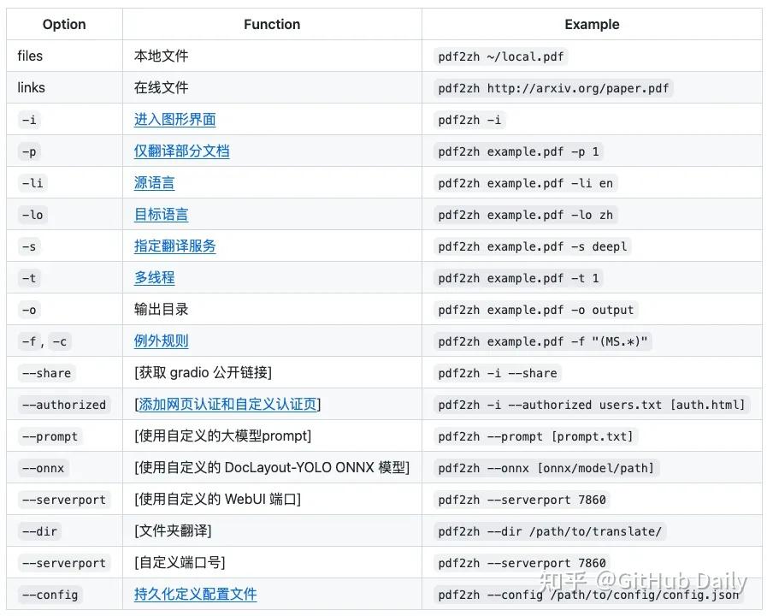Open the 多线程 link
This screenshot has height=616, width=767.
[154, 278]
